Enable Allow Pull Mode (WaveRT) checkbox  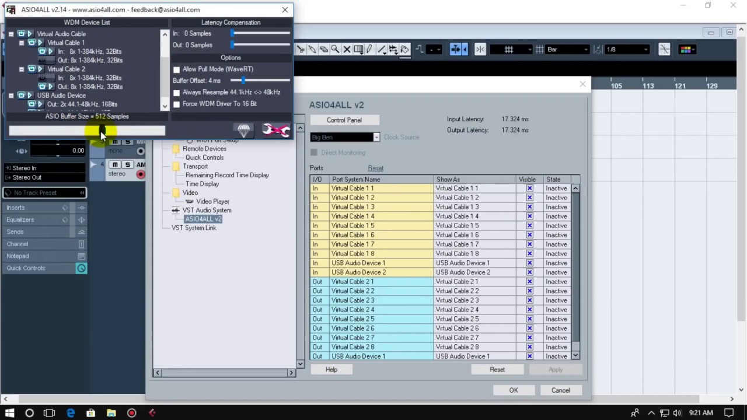[177, 69]
